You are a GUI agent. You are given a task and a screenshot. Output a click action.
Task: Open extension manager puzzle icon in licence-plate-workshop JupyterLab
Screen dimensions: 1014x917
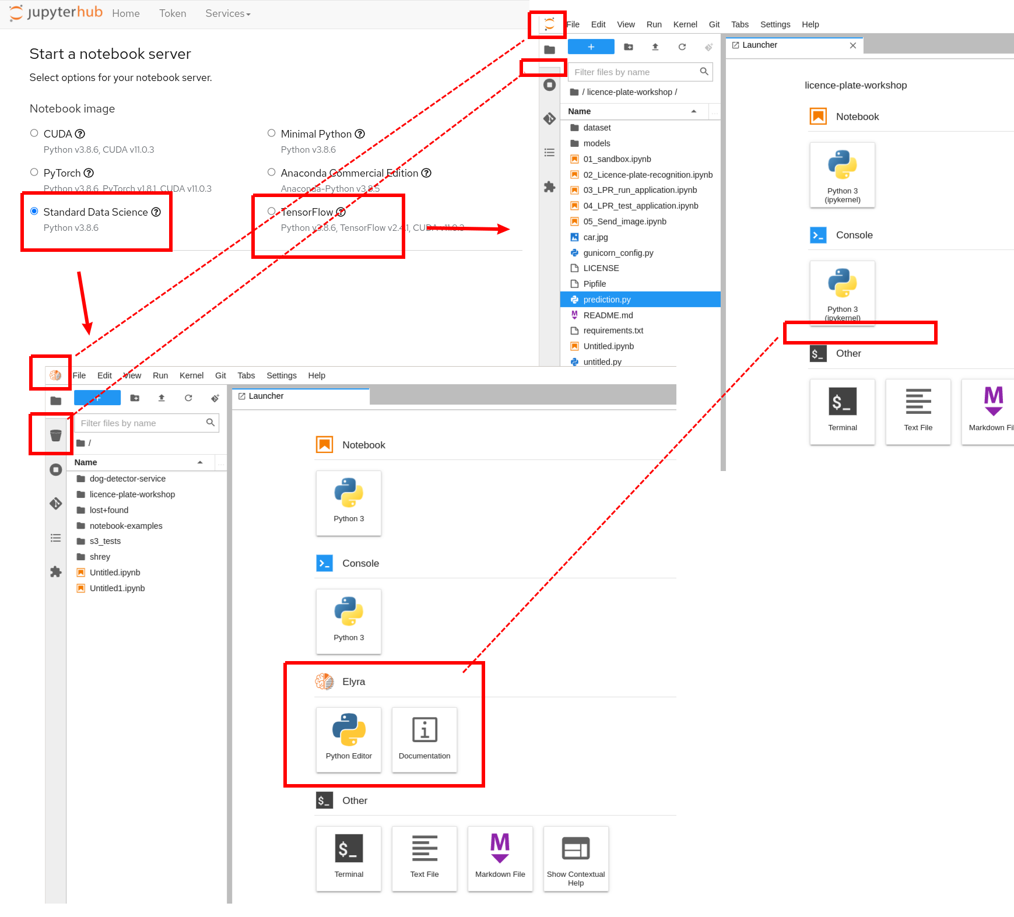[549, 187]
